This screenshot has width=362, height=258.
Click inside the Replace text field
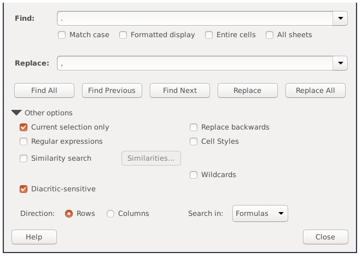click(x=195, y=63)
